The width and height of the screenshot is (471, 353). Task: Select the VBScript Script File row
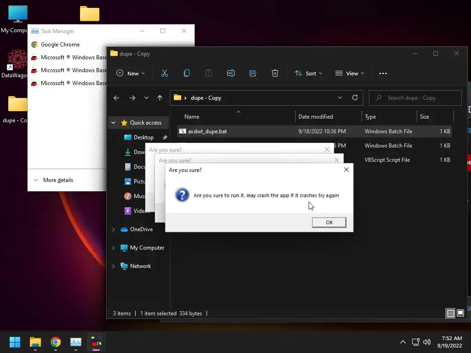pyautogui.click(x=387, y=160)
